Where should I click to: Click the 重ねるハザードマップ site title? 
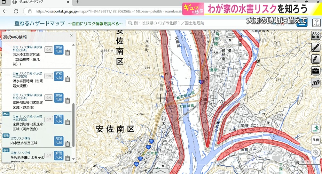point(40,23)
